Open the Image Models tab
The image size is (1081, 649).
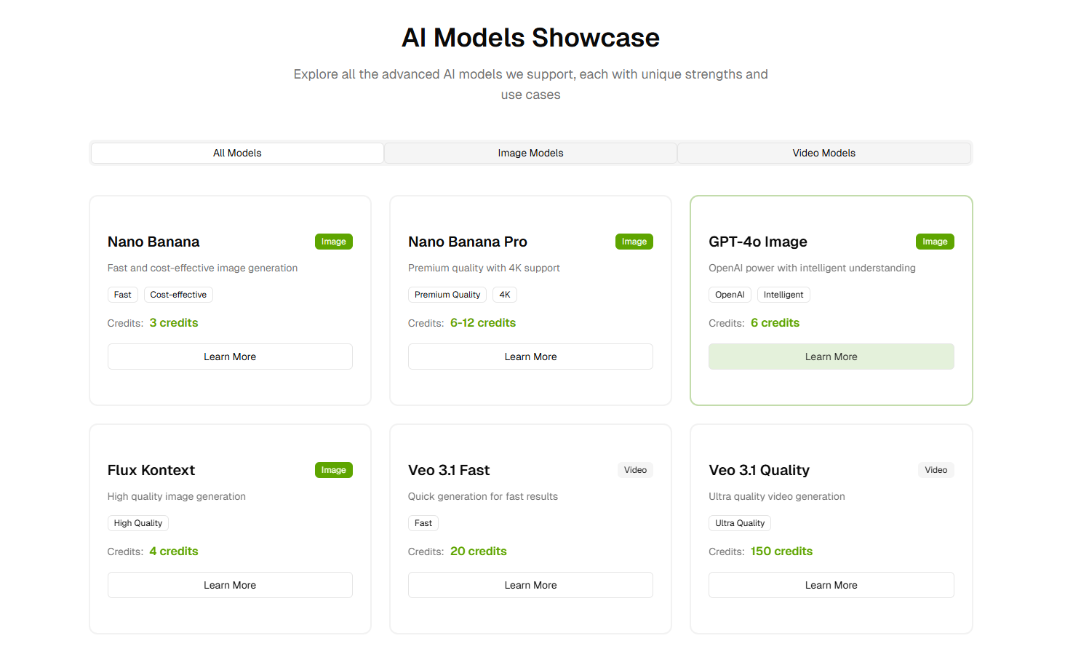pos(530,153)
